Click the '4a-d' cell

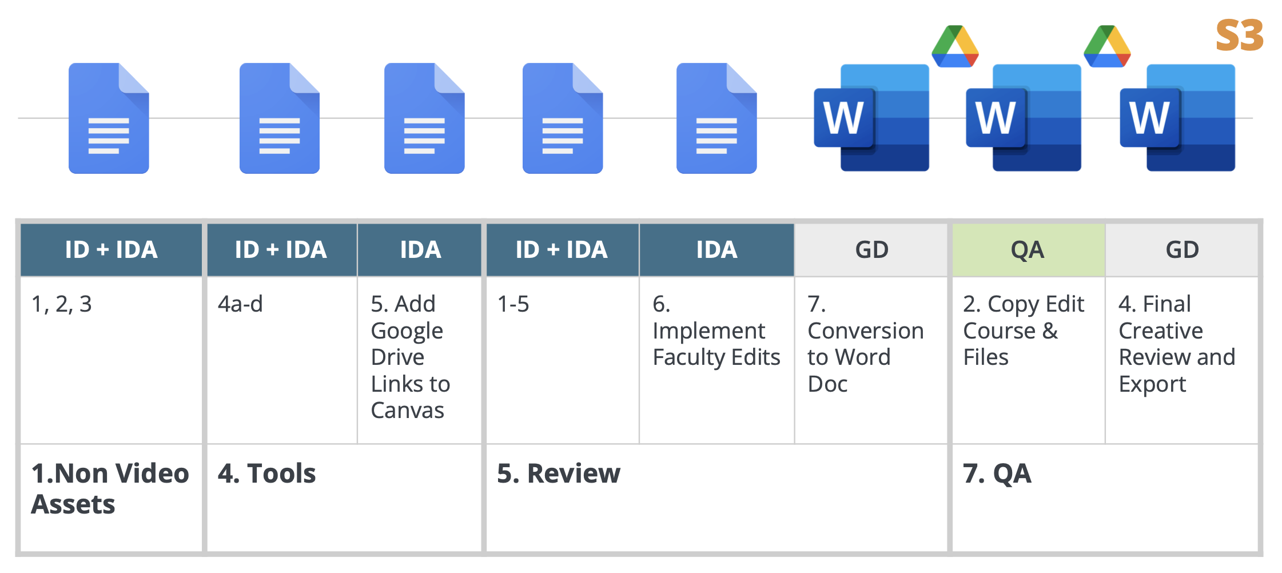[x=281, y=360]
